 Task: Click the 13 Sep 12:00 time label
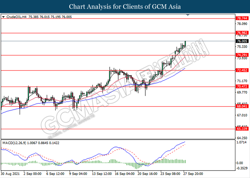(102, 174)
